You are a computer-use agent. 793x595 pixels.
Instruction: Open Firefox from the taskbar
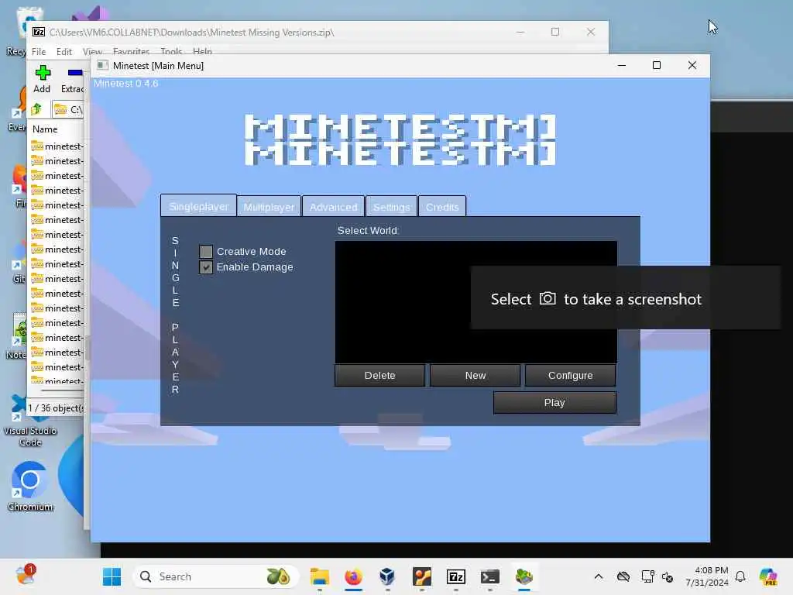coord(353,576)
